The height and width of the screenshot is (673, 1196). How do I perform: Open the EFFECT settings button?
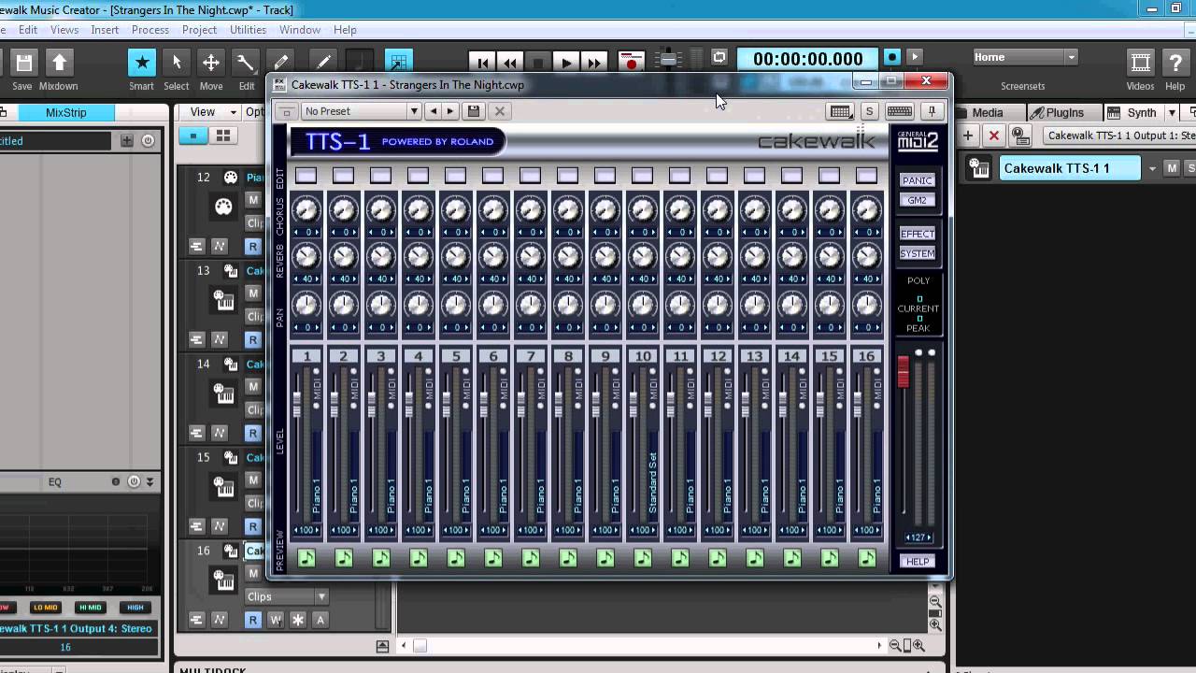click(917, 234)
